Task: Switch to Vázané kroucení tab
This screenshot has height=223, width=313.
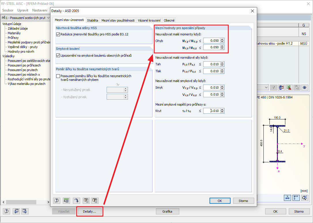Action: [149, 20]
